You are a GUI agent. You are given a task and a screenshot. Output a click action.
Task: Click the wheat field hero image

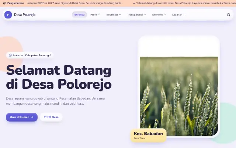point(179,96)
